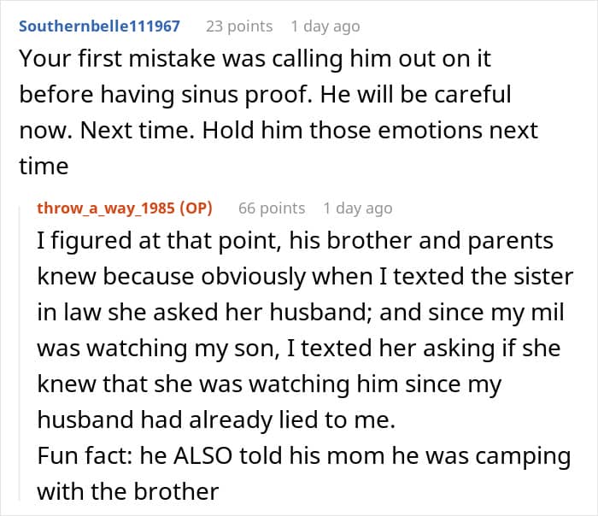Click the line starting "I figured at that point"
The width and height of the screenshot is (598, 516).
[295, 240]
